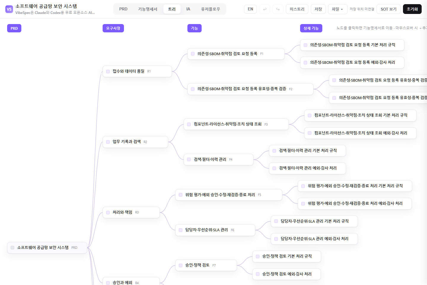Toggle language with the EN button
The width and height of the screenshot is (427, 285).
[251, 9]
